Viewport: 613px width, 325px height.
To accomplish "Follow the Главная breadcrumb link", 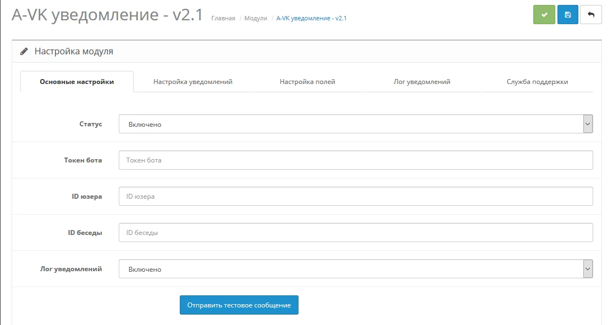I will coord(223,18).
